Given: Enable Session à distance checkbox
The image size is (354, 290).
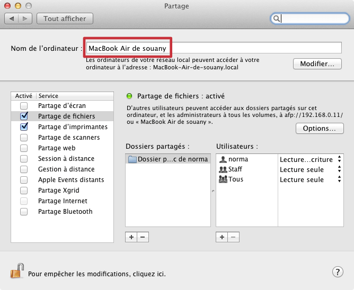Looking at the screenshot, I should click(24, 159).
